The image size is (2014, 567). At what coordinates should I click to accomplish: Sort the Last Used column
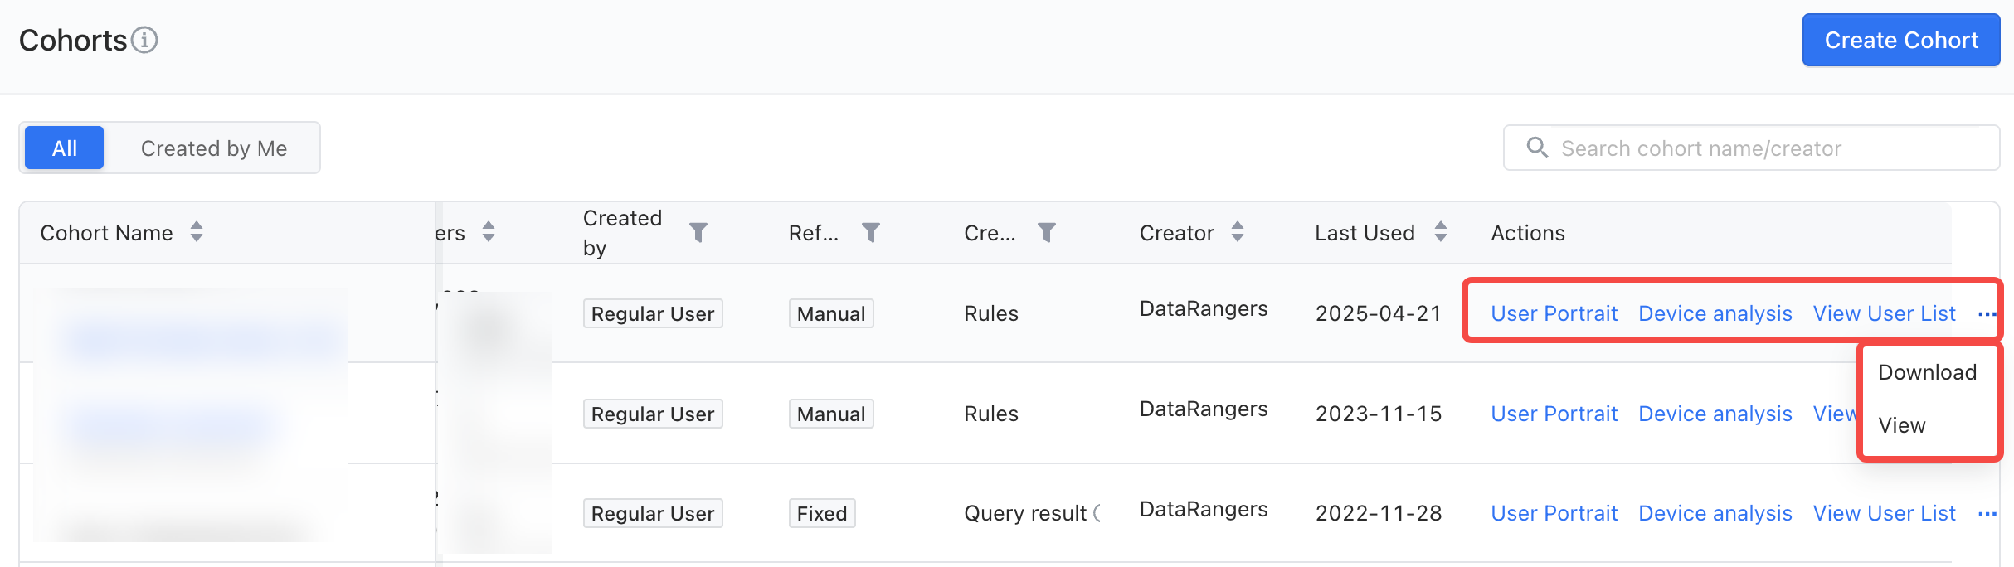click(x=1441, y=232)
